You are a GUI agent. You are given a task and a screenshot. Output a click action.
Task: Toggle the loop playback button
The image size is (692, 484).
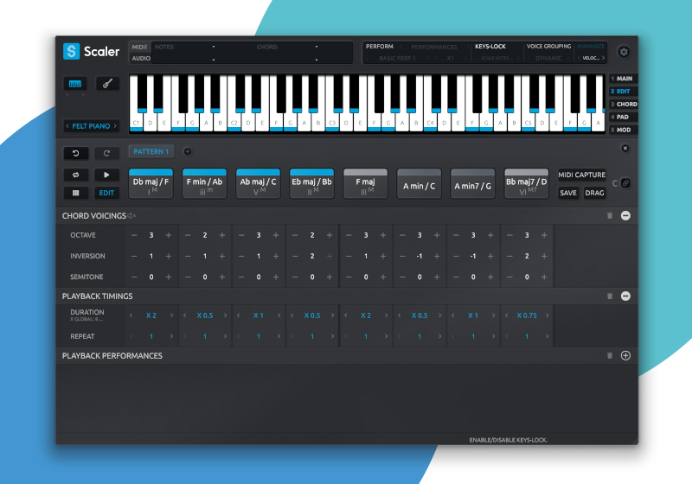[x=74, y=175]
